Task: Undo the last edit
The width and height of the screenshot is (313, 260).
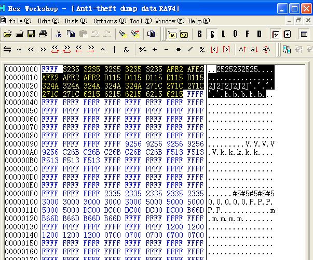Action: [95, 34]
